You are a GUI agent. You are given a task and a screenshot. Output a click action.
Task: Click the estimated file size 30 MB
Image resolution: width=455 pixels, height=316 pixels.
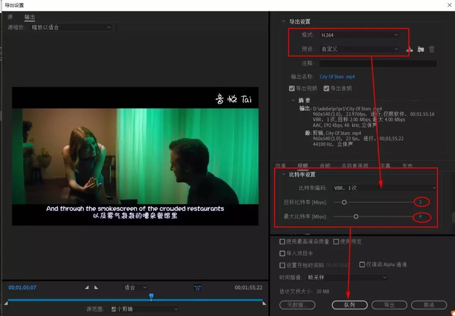[x=323, y=291]
